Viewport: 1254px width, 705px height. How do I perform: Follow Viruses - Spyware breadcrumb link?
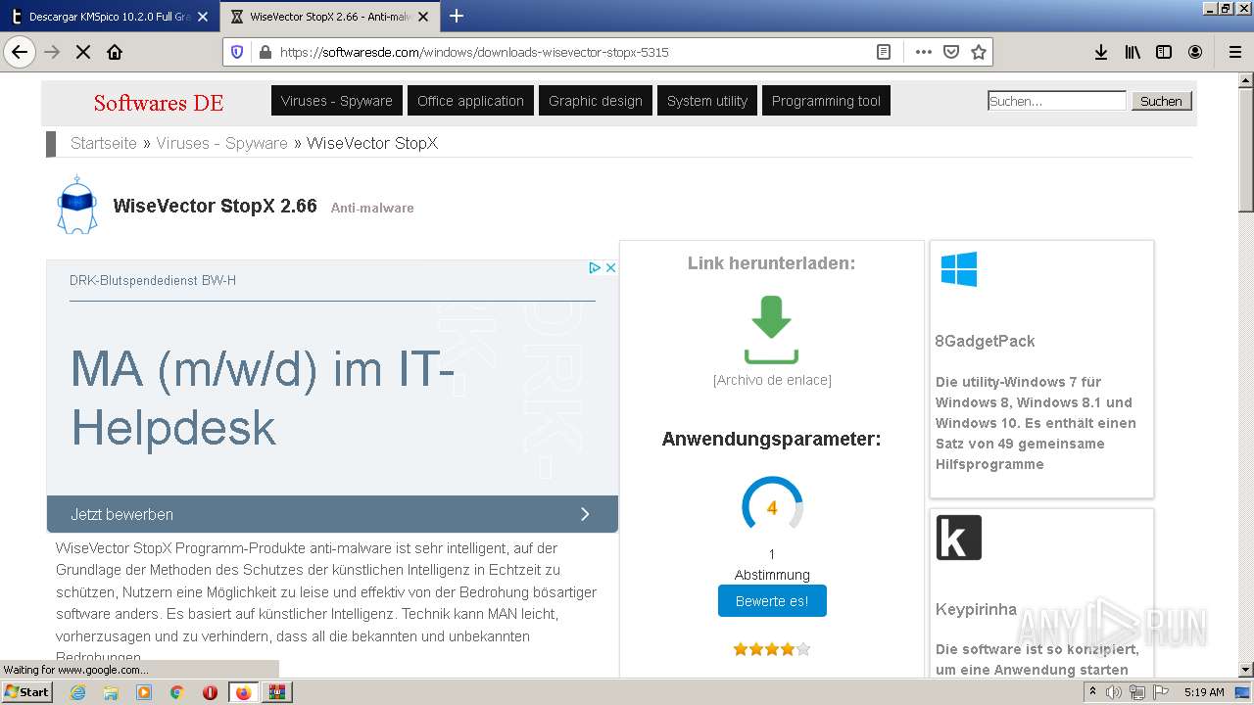point(221,143)
